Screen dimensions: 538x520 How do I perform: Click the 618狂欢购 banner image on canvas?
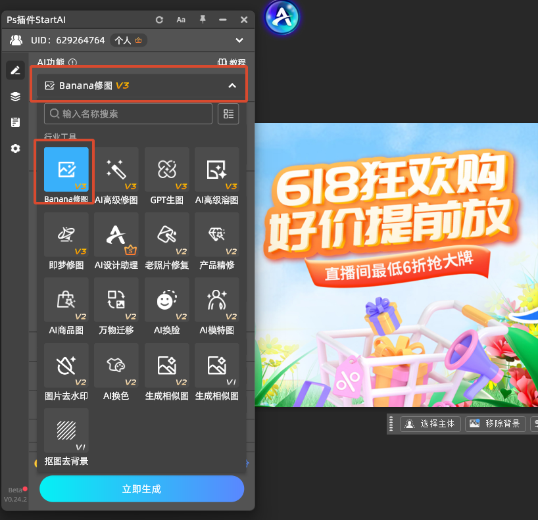click(397, 265)
